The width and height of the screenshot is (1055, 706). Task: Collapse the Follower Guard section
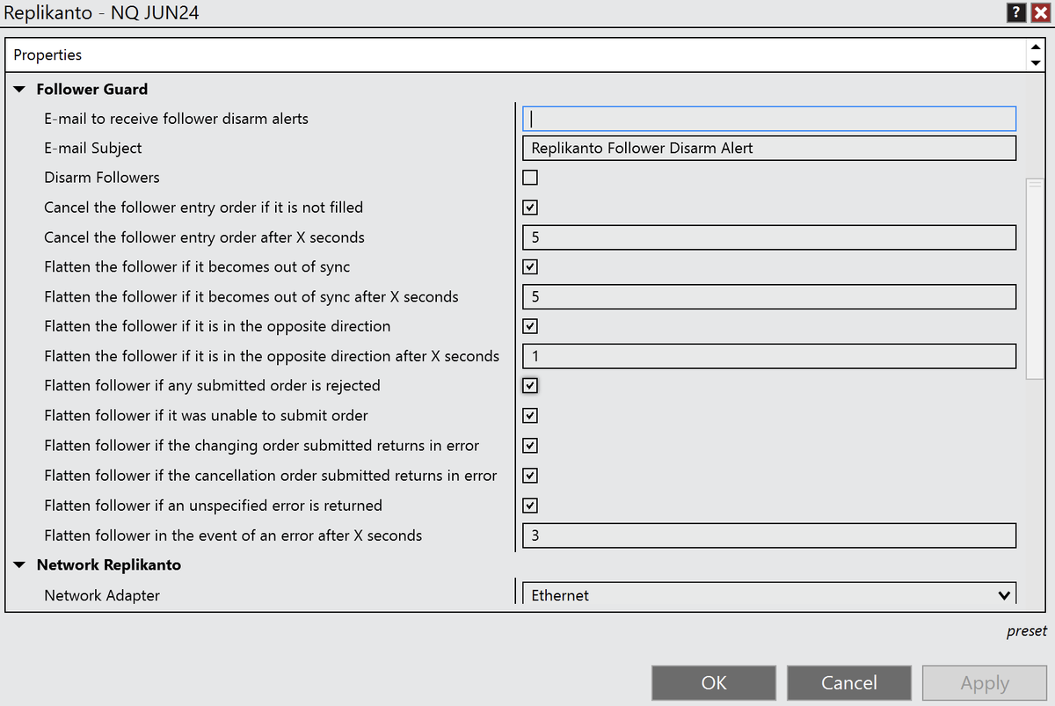coord(19,89)
